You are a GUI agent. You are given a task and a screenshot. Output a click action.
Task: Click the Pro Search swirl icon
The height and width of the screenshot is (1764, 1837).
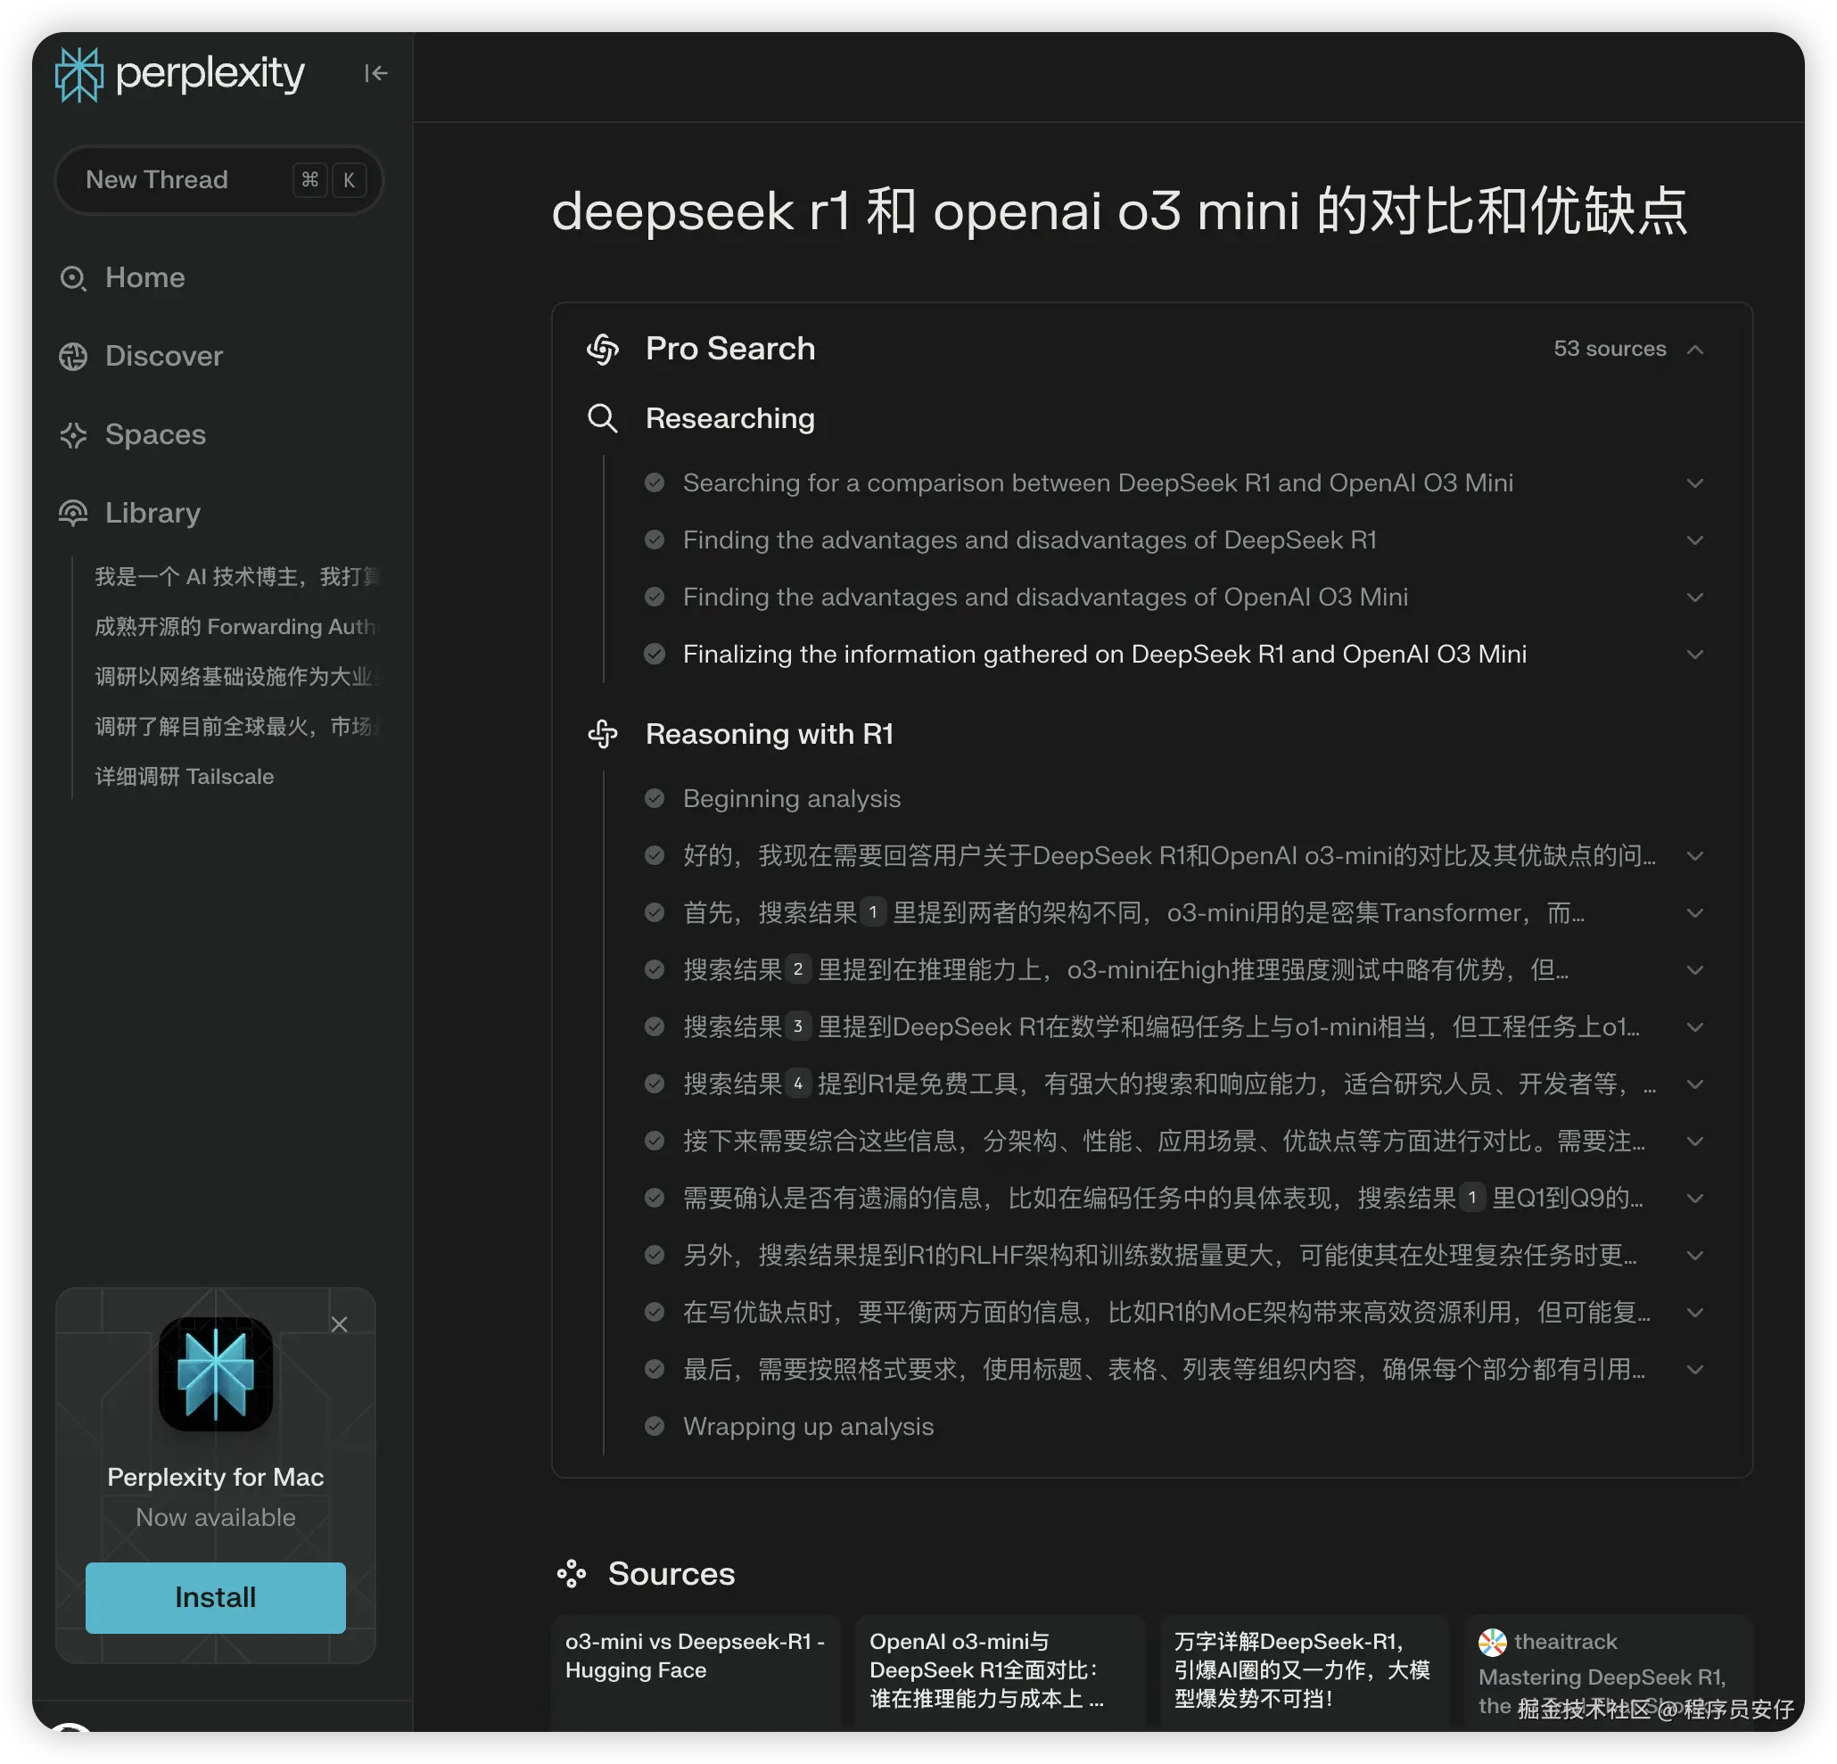tap(603, 349)
